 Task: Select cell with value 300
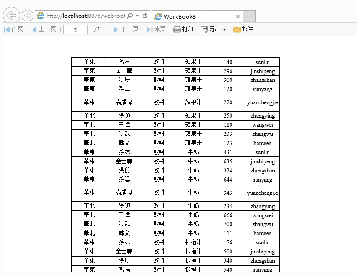pyautogui.click(x=228, y=80)
